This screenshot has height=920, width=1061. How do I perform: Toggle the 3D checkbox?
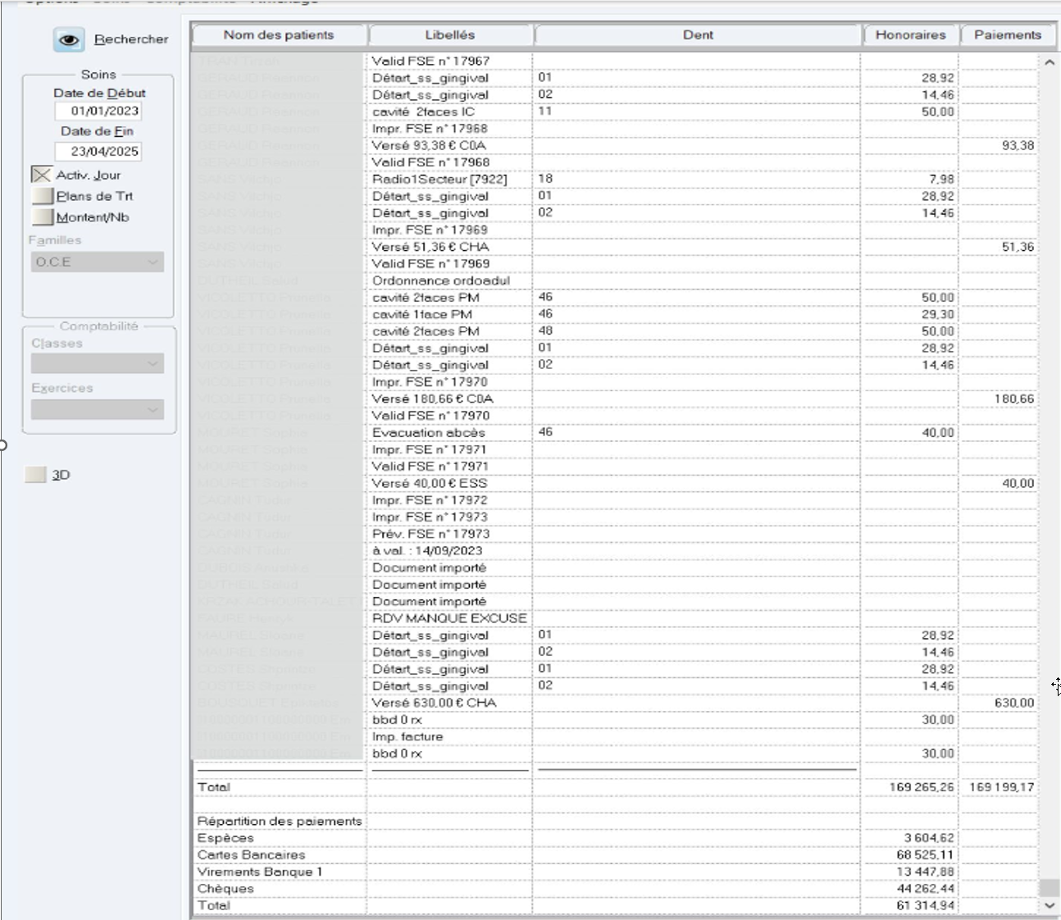click(35, 475)
